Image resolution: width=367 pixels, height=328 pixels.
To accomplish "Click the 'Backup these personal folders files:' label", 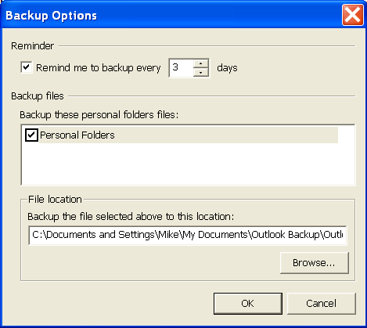I will point(99,115).
